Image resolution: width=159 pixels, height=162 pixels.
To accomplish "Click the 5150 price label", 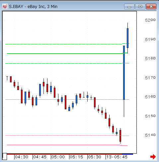I will [x=150, y=116].
